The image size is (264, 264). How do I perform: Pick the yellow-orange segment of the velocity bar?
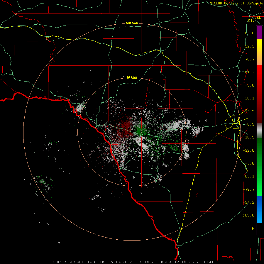tap(259, 52)
